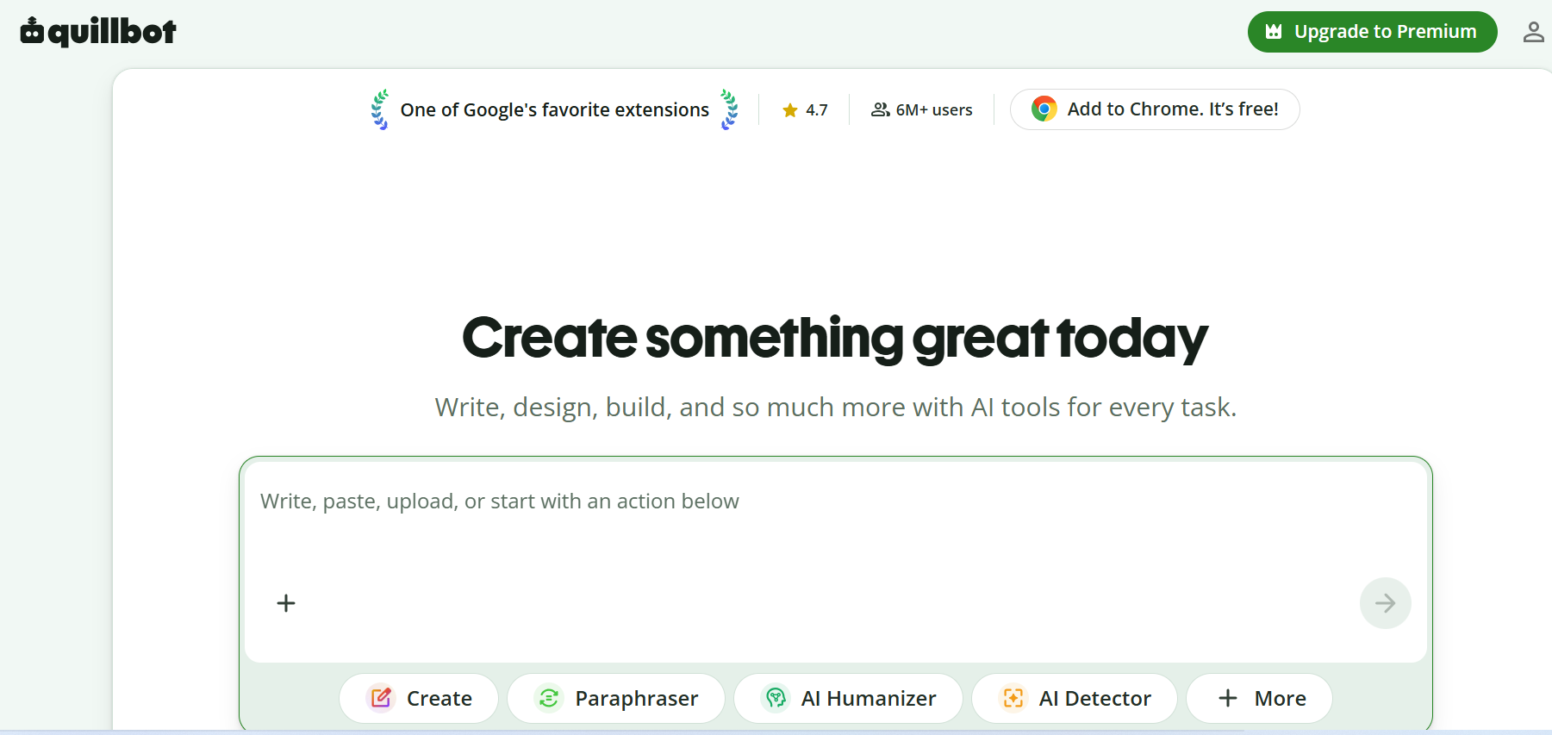Select the AI Detector tool

(1074, 698)
